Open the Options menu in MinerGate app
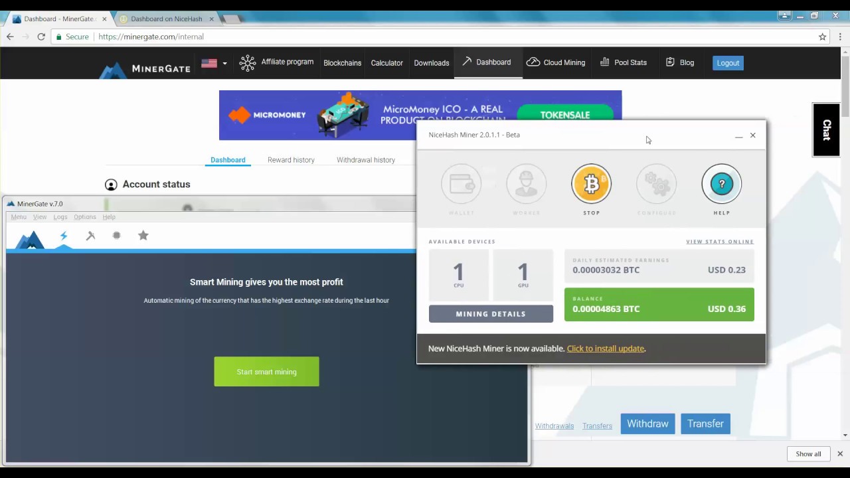Screen dimensions: 850x478 [85, 217]
